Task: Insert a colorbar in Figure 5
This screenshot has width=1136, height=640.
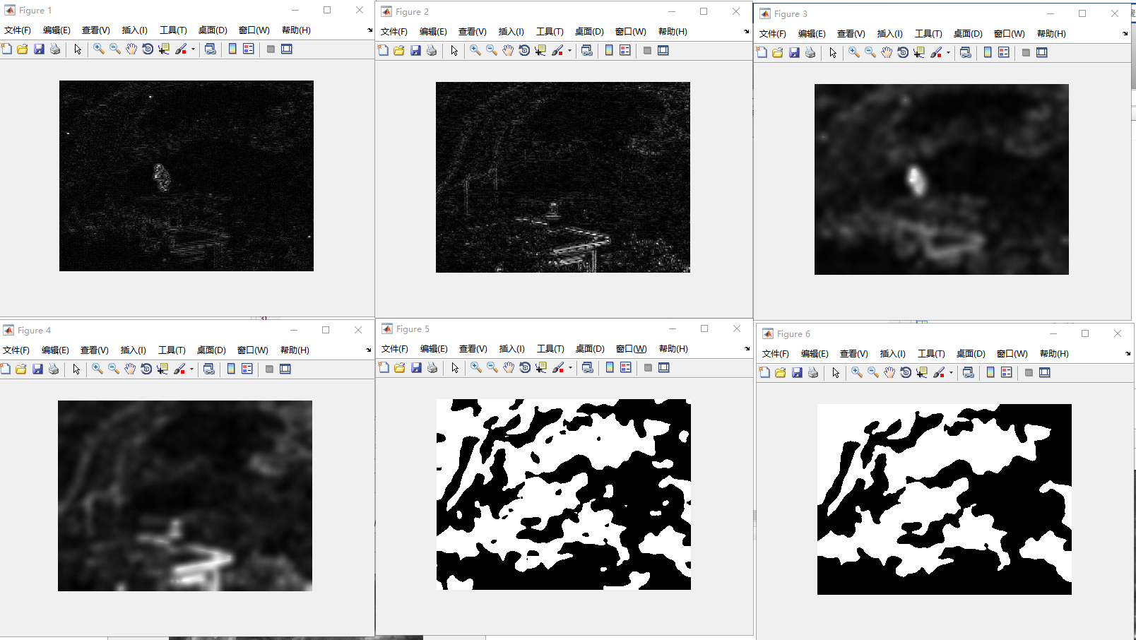Action: click(608, 367)
